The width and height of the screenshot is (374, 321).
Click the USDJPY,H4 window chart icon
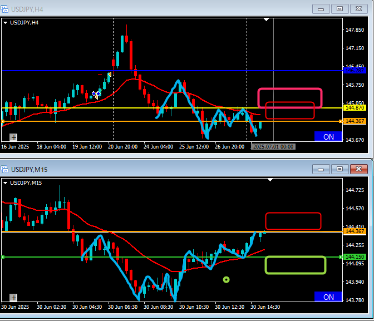(4, 9)
